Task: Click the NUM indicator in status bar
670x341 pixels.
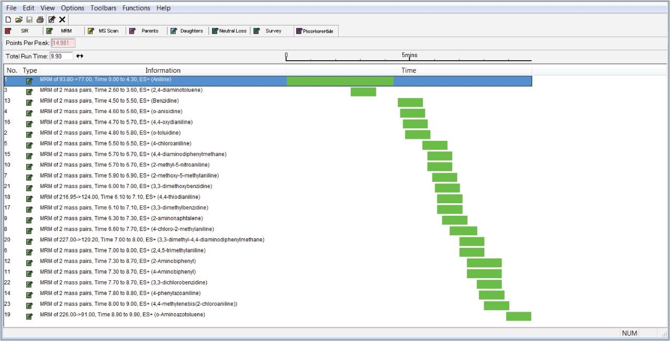Action: (x=629, y=333)
